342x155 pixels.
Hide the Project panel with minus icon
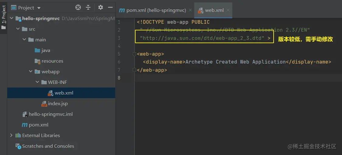click(x=110, y=7)
